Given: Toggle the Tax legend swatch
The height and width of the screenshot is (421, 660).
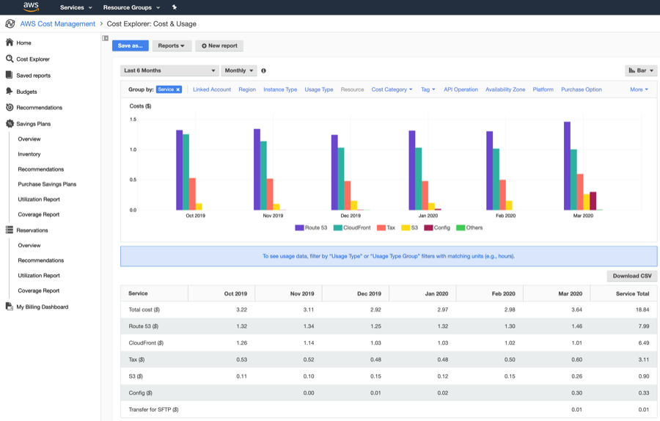Looking at the screenshot, I should click(381, 228).
